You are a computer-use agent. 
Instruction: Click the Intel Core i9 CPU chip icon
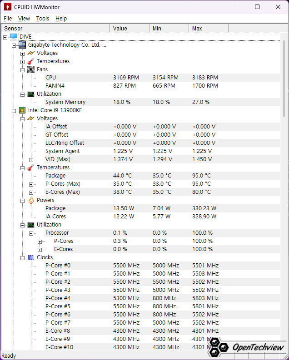[x=22, y=110]
